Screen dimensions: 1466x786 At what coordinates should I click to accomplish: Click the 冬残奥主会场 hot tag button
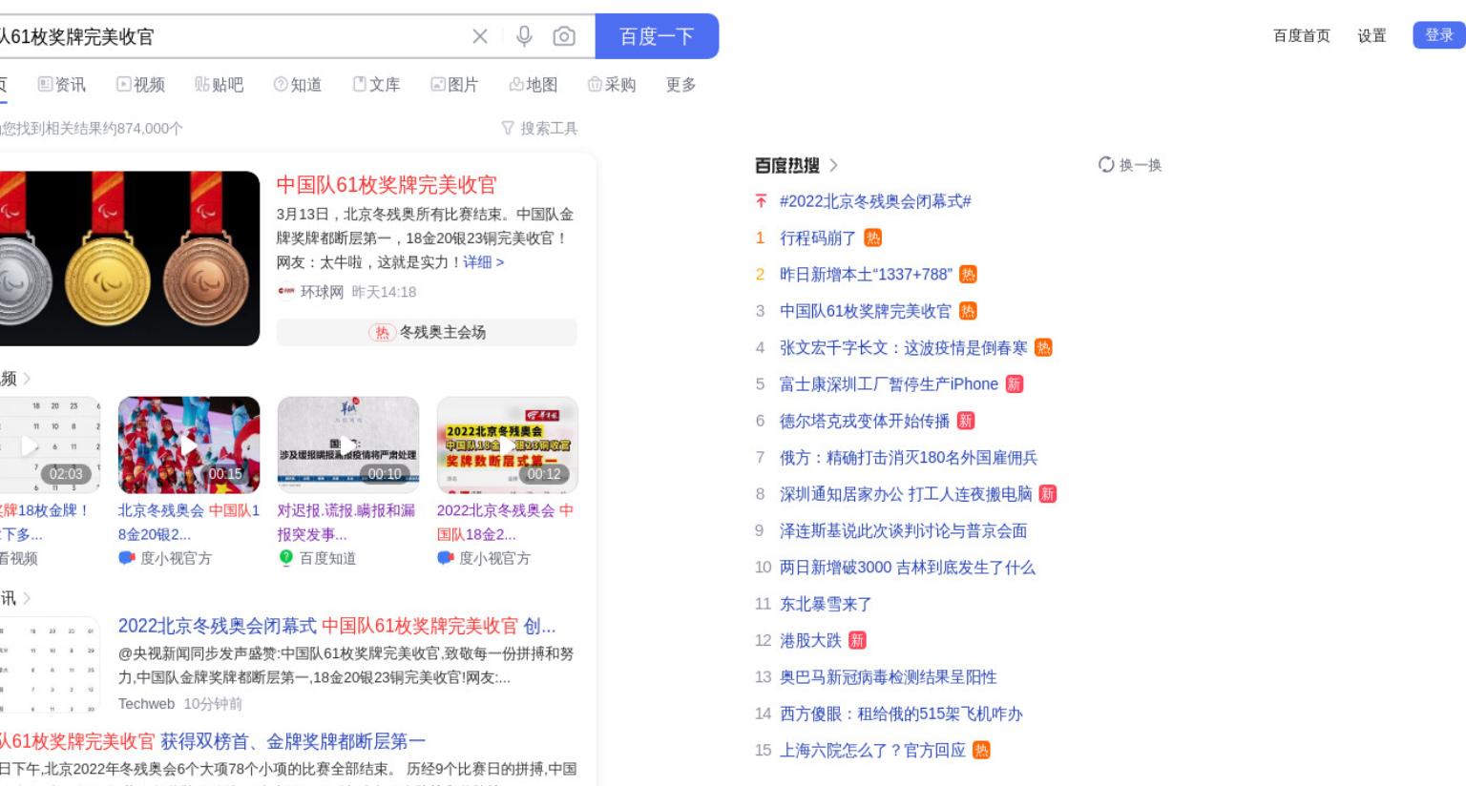click(x=427, y=332)
